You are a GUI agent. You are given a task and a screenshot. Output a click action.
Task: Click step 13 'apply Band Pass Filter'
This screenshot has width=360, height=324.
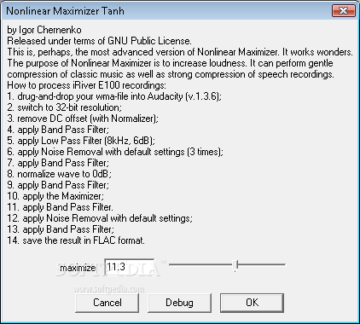(61, 229)
